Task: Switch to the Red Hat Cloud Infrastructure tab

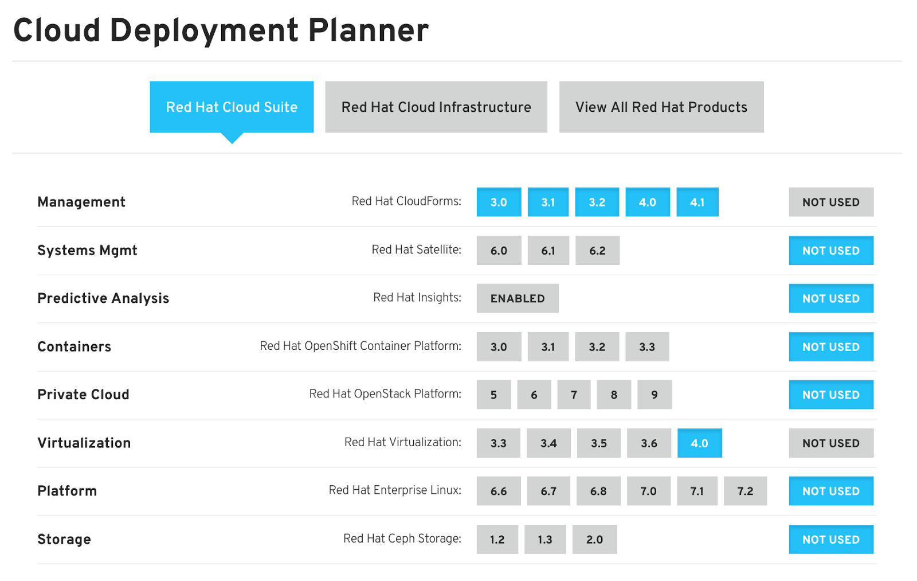Action: click(x=436, y=107)
